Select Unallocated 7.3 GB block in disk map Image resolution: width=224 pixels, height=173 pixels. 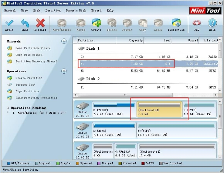159,109
